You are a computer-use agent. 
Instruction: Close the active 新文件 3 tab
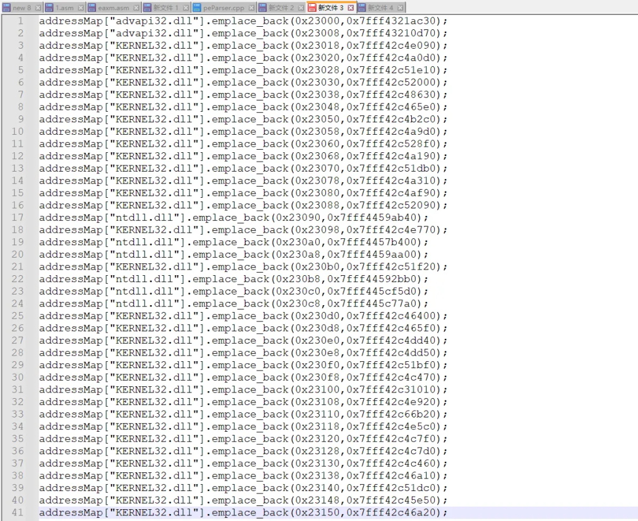pyautogui.click(x=350, y=7)
